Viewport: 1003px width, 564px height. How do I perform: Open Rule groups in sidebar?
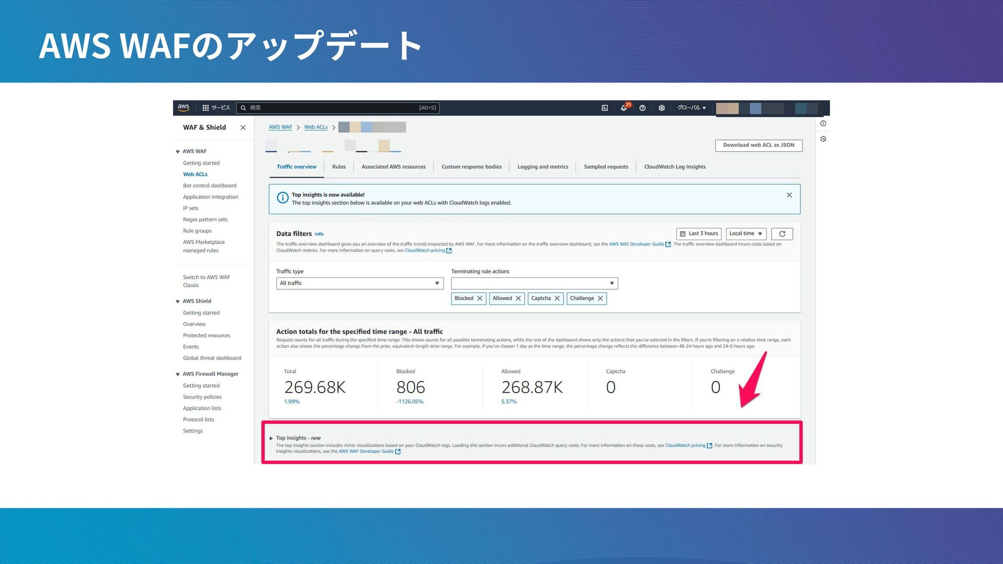pos(197,231)
